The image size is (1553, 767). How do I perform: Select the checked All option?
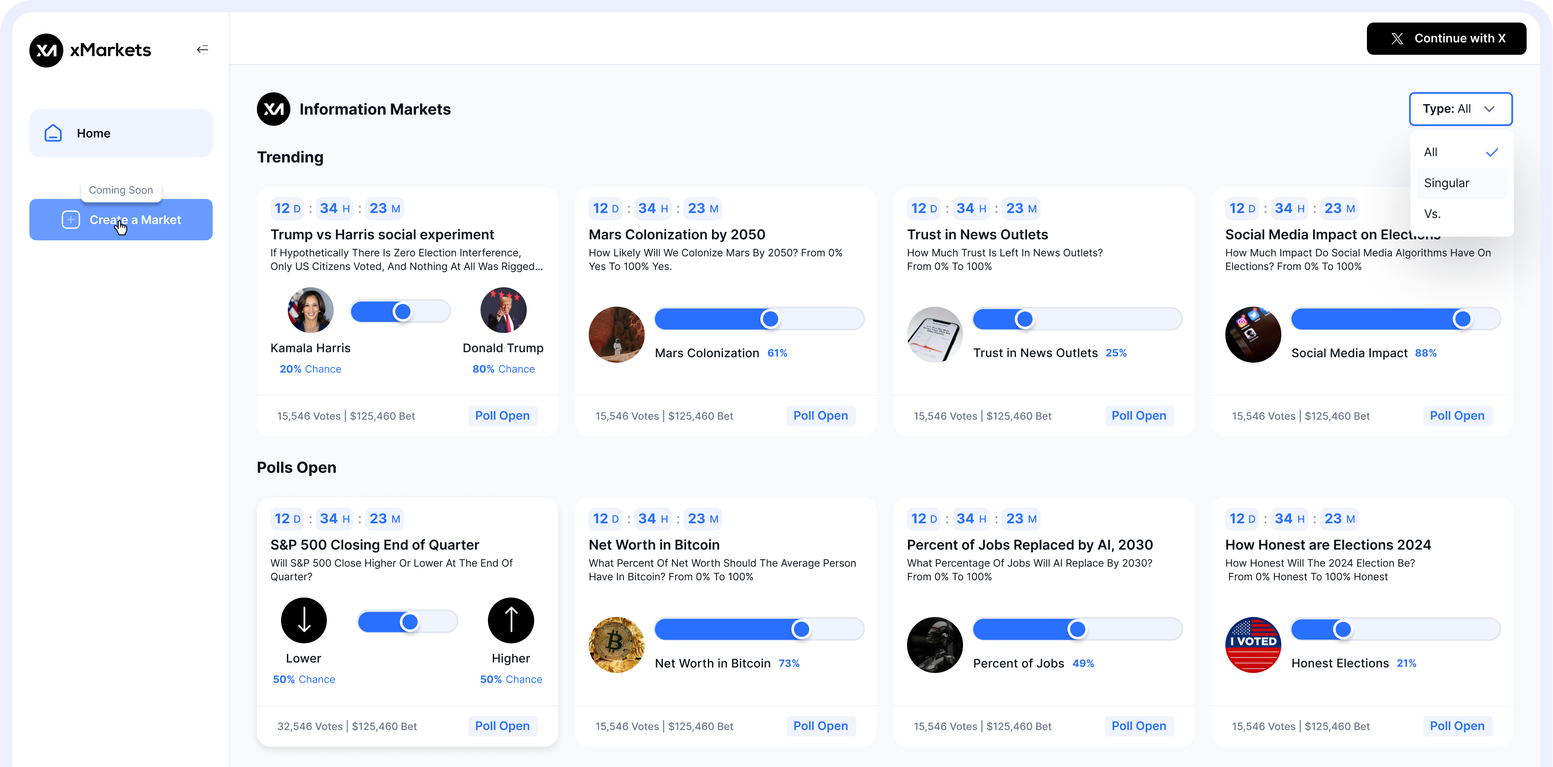click(1431, 152)
